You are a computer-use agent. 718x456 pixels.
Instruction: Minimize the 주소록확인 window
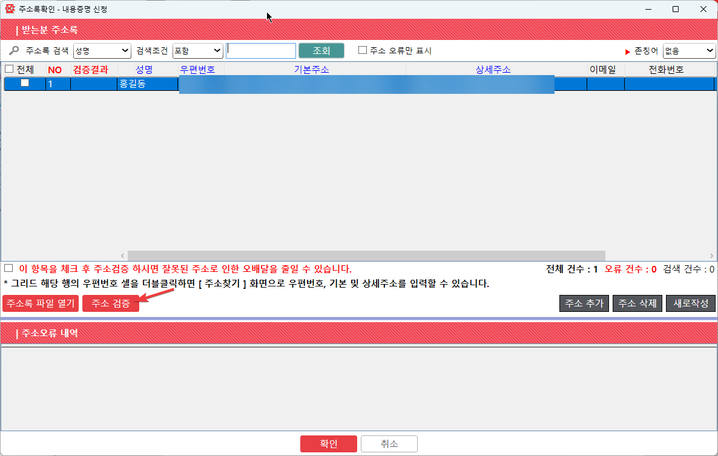coord(648,9)
